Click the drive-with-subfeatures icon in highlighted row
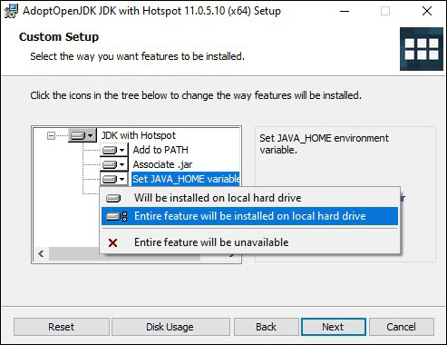 pos(117,216)
